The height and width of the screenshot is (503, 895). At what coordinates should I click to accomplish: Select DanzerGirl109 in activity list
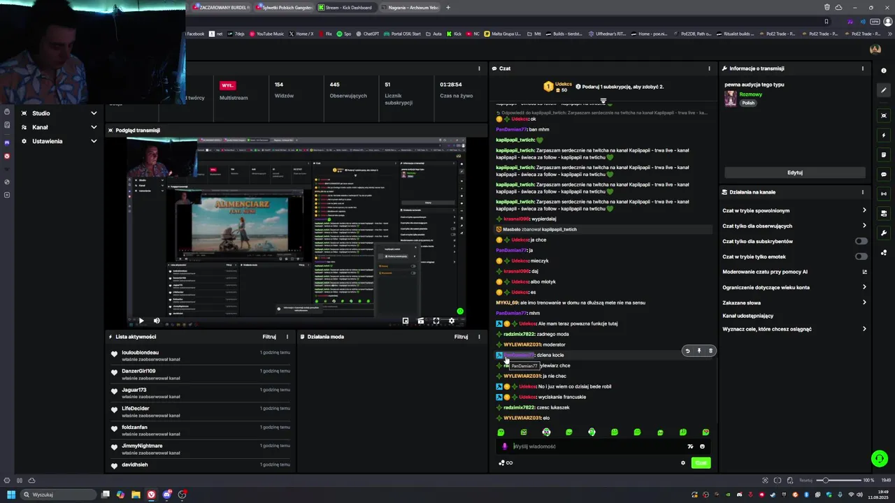(138, 371)
